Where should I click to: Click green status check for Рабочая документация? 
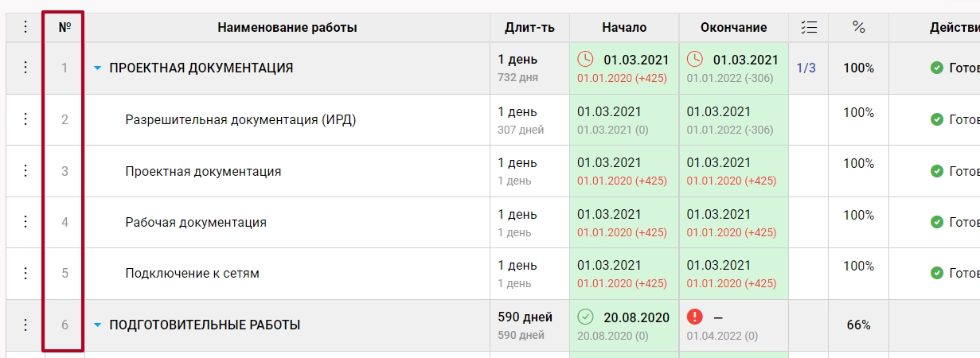[937, 222]
